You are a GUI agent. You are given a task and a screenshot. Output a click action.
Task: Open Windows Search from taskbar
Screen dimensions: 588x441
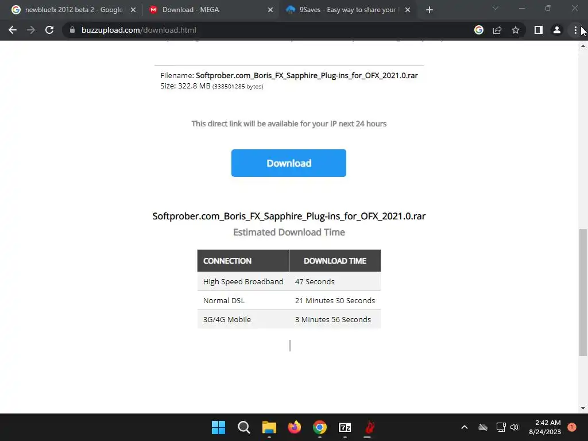(243, 427)
